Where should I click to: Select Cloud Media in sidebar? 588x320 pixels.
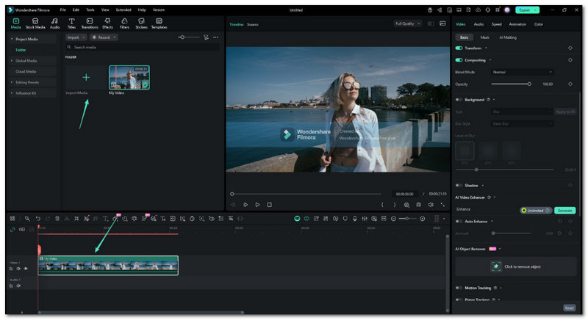(26, 71)
